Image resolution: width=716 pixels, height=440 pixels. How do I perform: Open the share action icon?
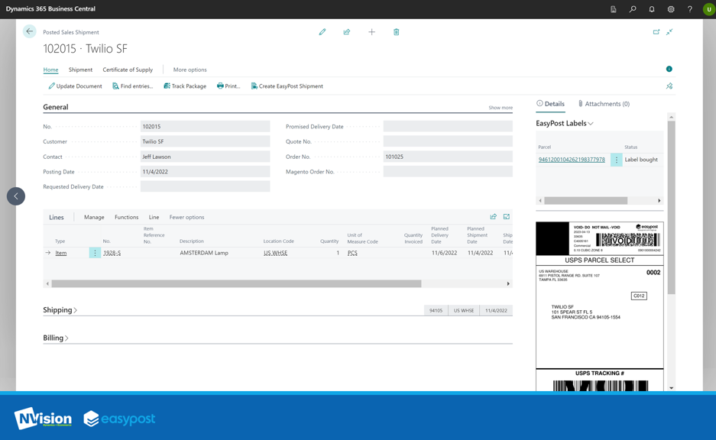point(347,31)
